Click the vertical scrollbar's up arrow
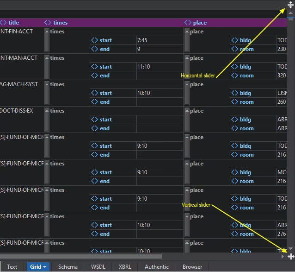The height and width of the screenshot is (272, 295). point(290,13)
